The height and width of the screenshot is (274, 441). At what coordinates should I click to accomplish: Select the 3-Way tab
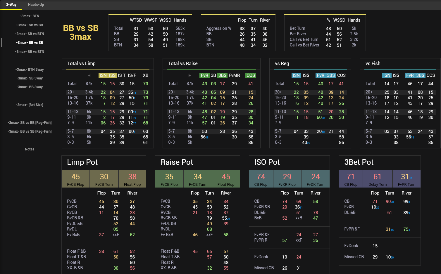tap(11, 5)
